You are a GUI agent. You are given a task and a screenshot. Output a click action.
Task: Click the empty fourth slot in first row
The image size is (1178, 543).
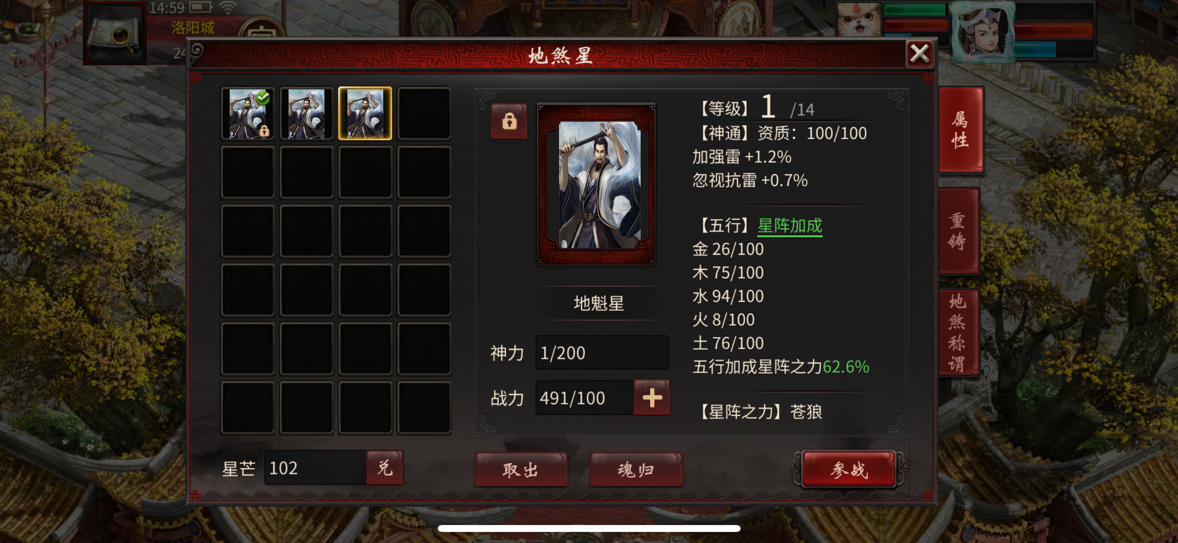[x=424, y=114]
